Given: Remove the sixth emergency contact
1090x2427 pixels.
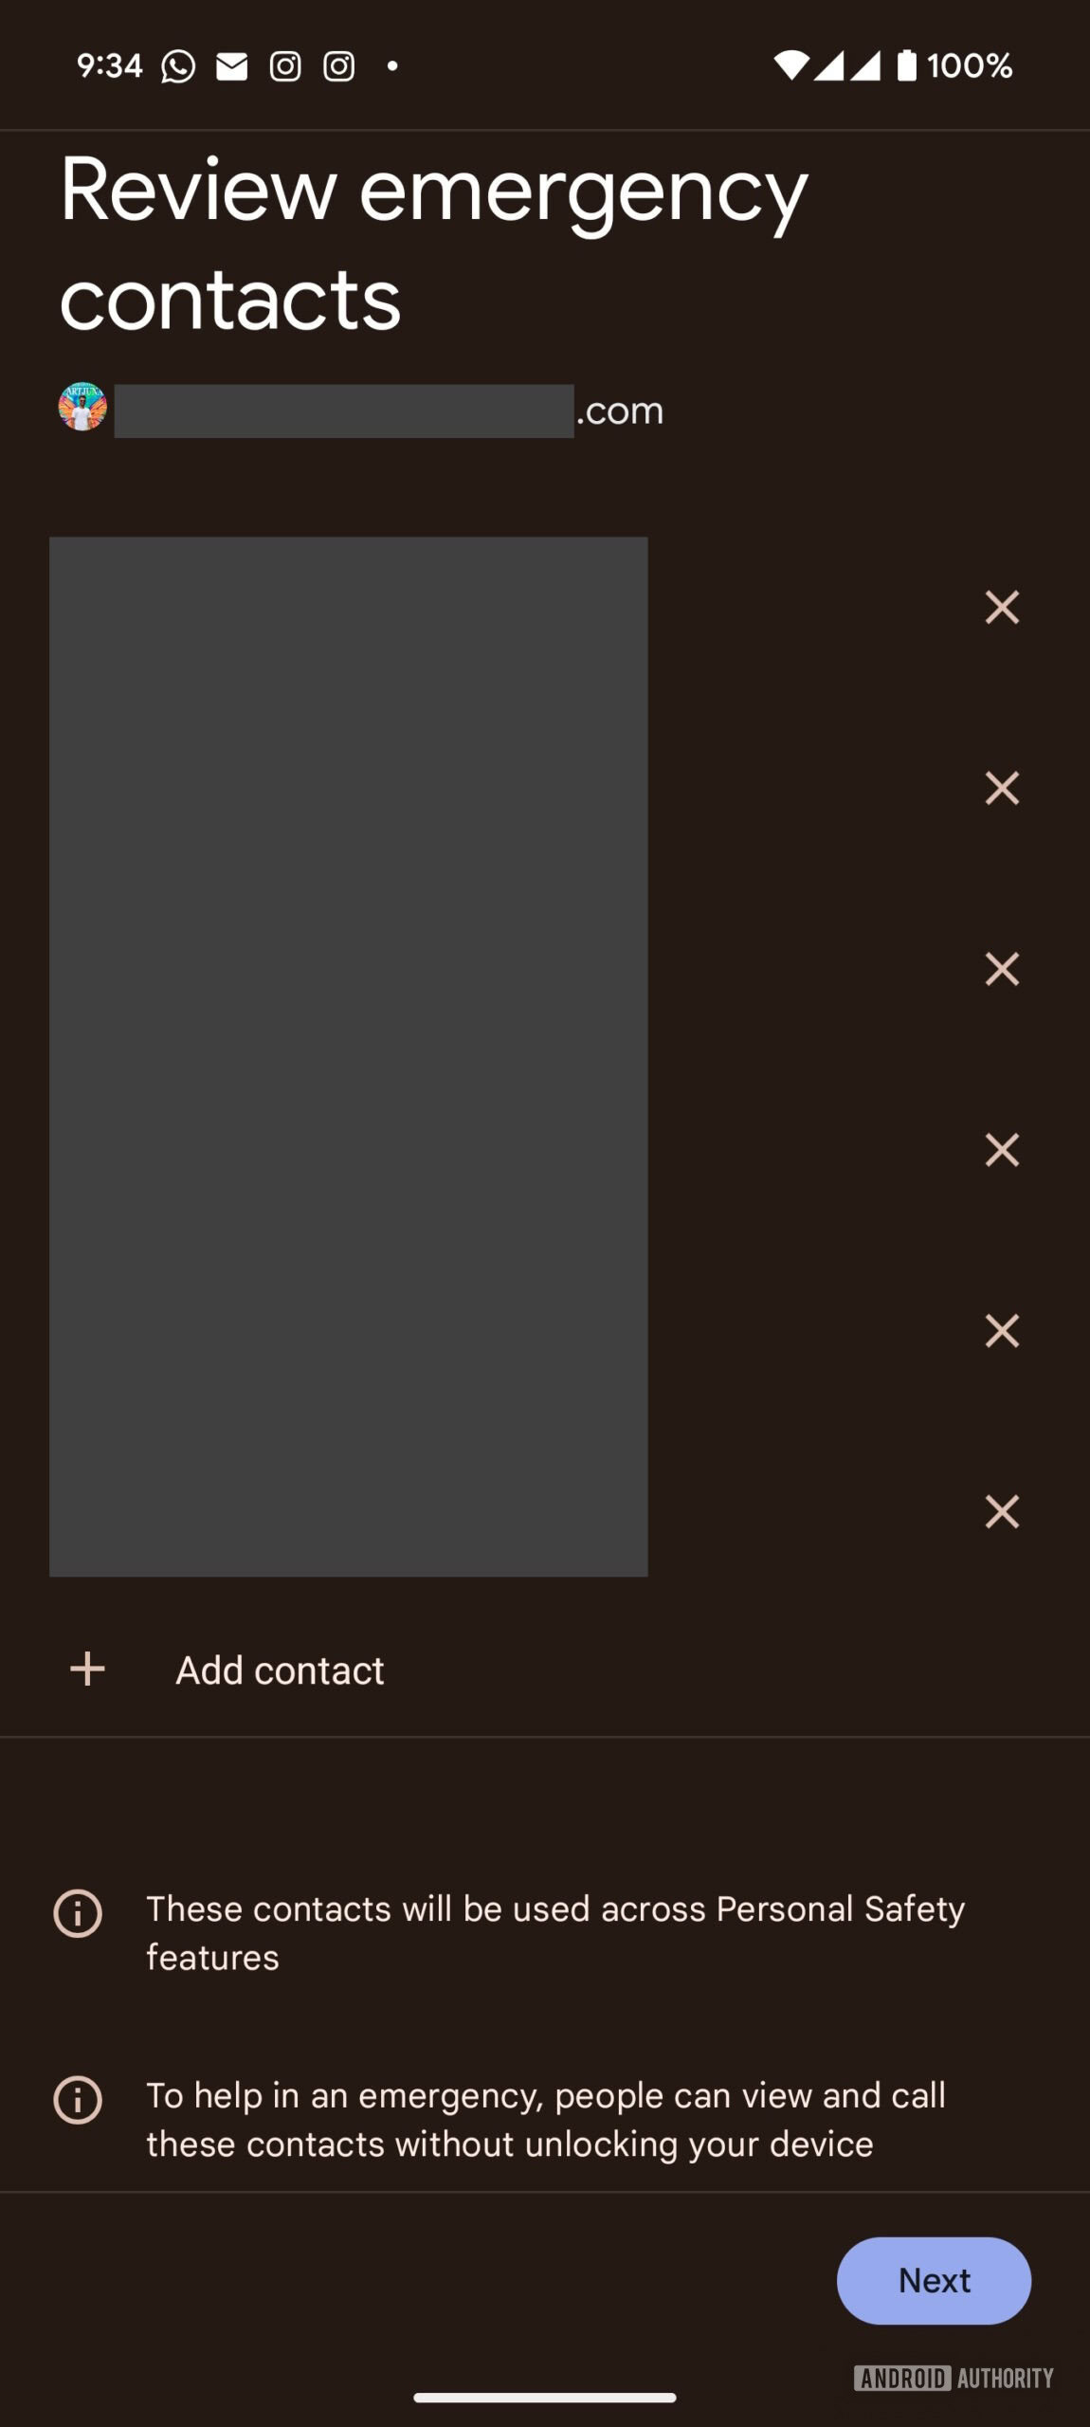Looking at the screenshot, I should pyautogui.click(x=1002, y=1511).
